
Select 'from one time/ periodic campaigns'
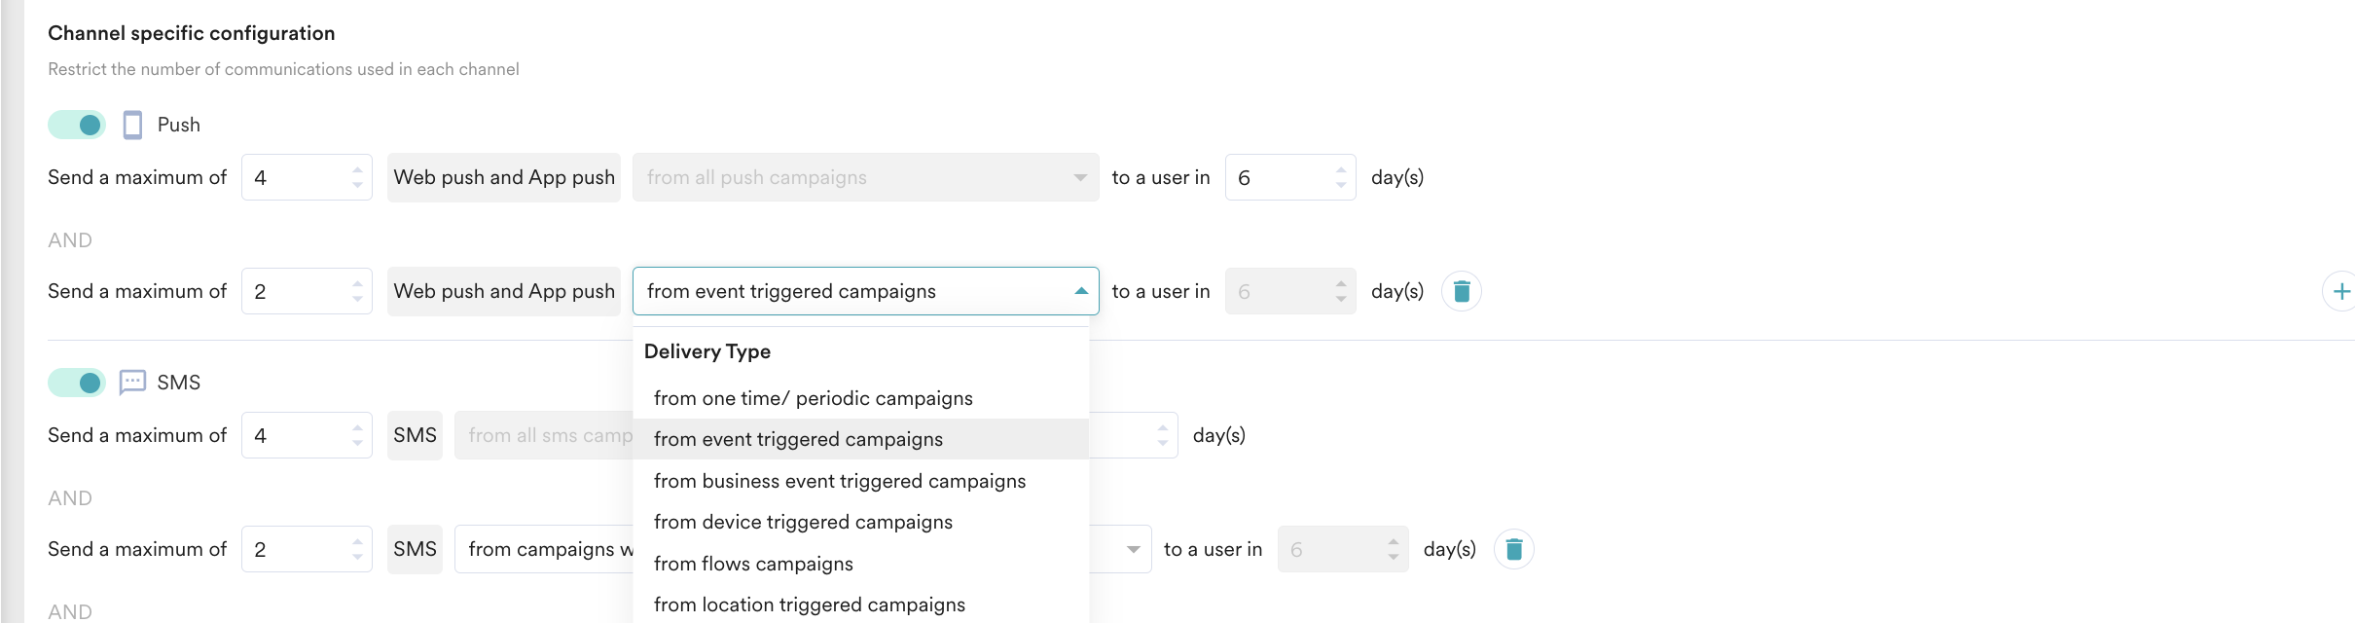(x=813, y=398)
